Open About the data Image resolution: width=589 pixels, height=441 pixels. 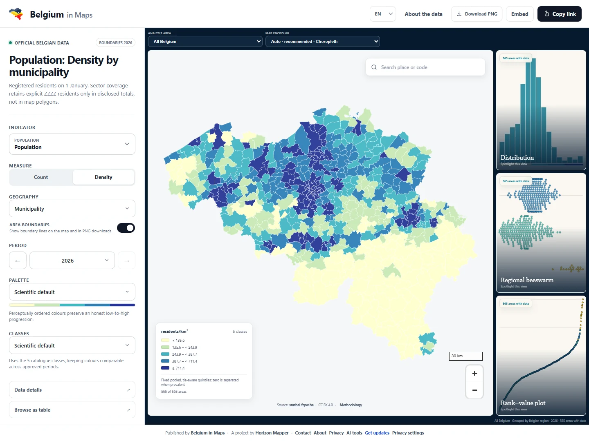pyautogui.click(x=423, y=14)
